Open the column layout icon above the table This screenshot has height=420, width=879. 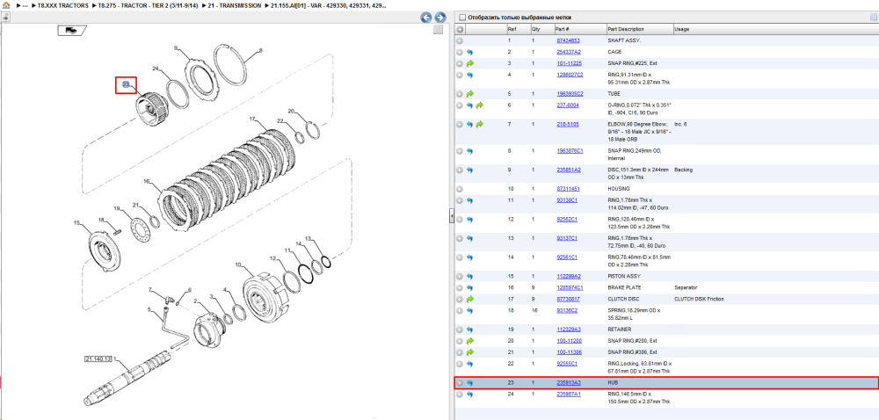(873, 18)
